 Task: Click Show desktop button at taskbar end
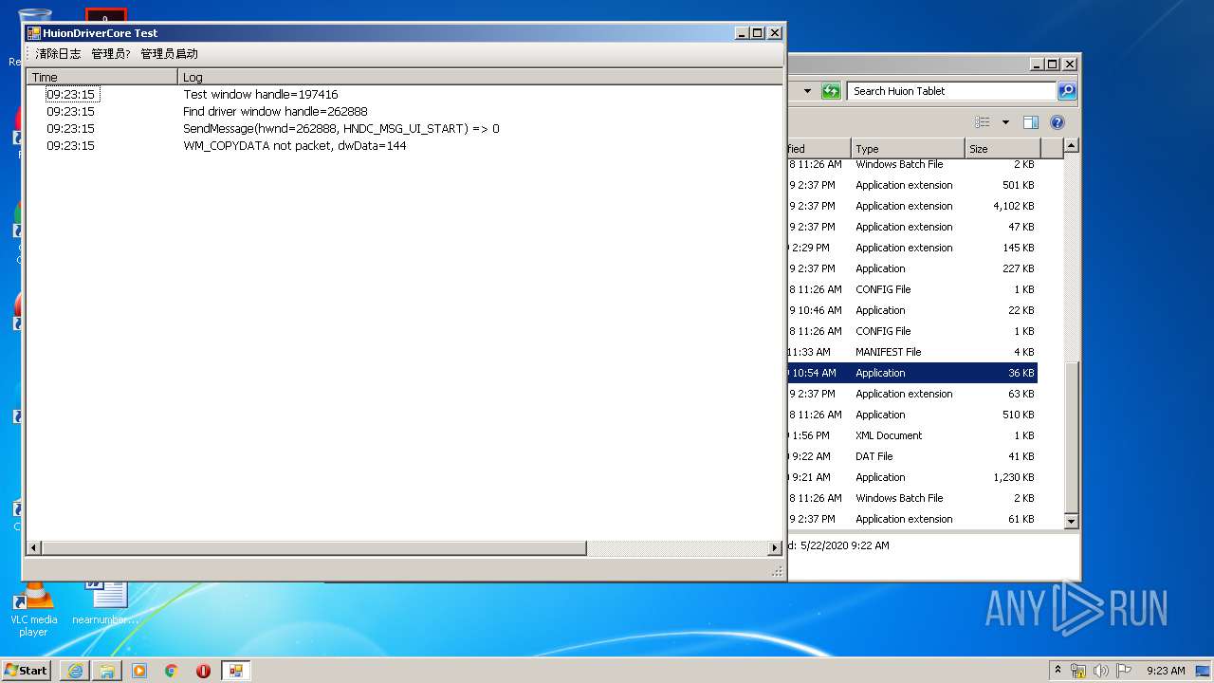pos(1205,671)
